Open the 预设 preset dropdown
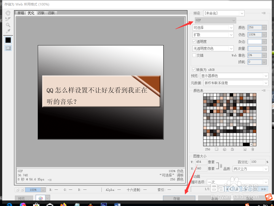 (224, 13)
